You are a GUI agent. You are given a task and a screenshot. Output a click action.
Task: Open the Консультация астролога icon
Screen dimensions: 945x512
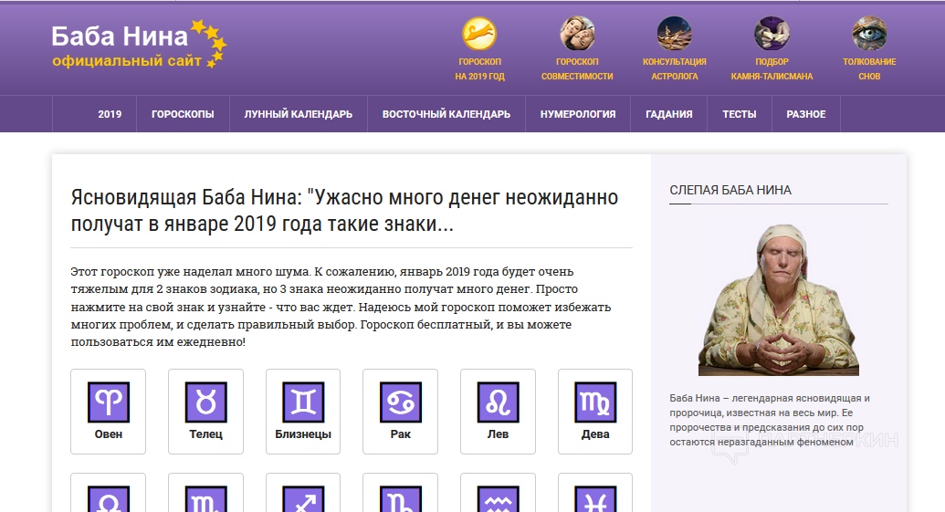point(674,33)
